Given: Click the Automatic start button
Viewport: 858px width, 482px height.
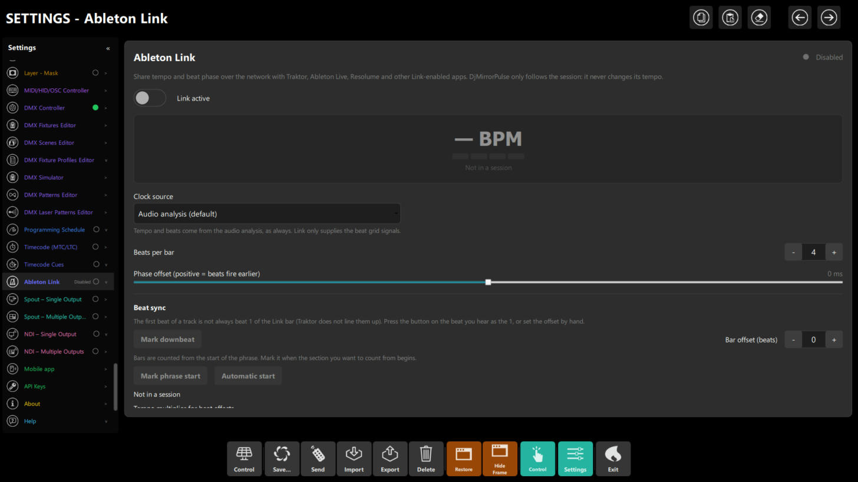Looking at the screenshot, I should coord(248,376).
